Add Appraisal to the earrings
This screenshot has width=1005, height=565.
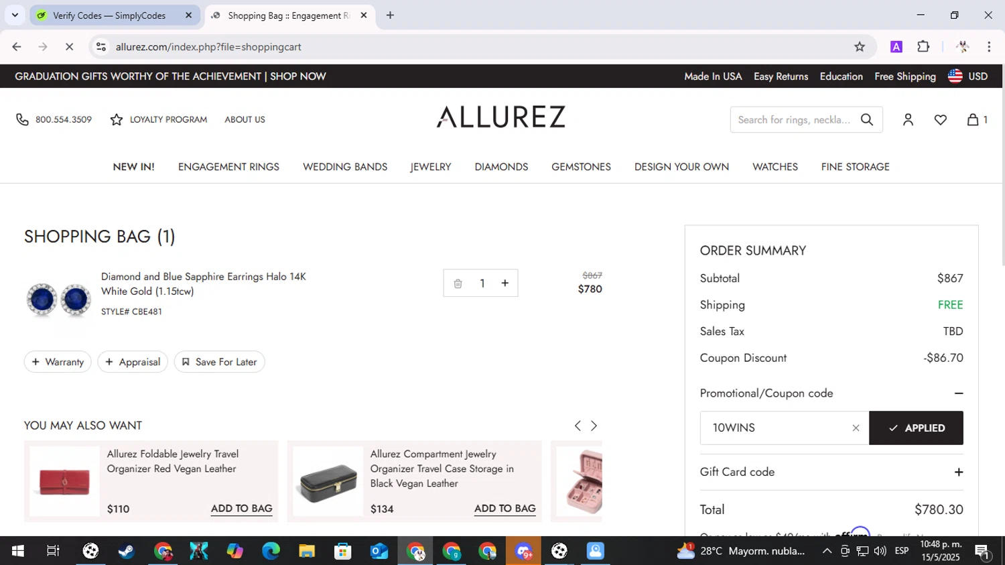click(x=133, y=362)
